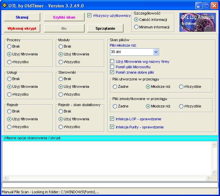
Task: Click the script box scroll right arrow
Action: 208,178
